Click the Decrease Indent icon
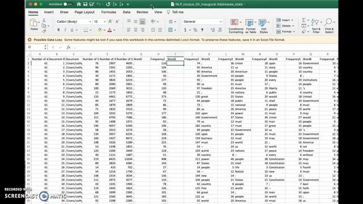 [x=153, y=30]
